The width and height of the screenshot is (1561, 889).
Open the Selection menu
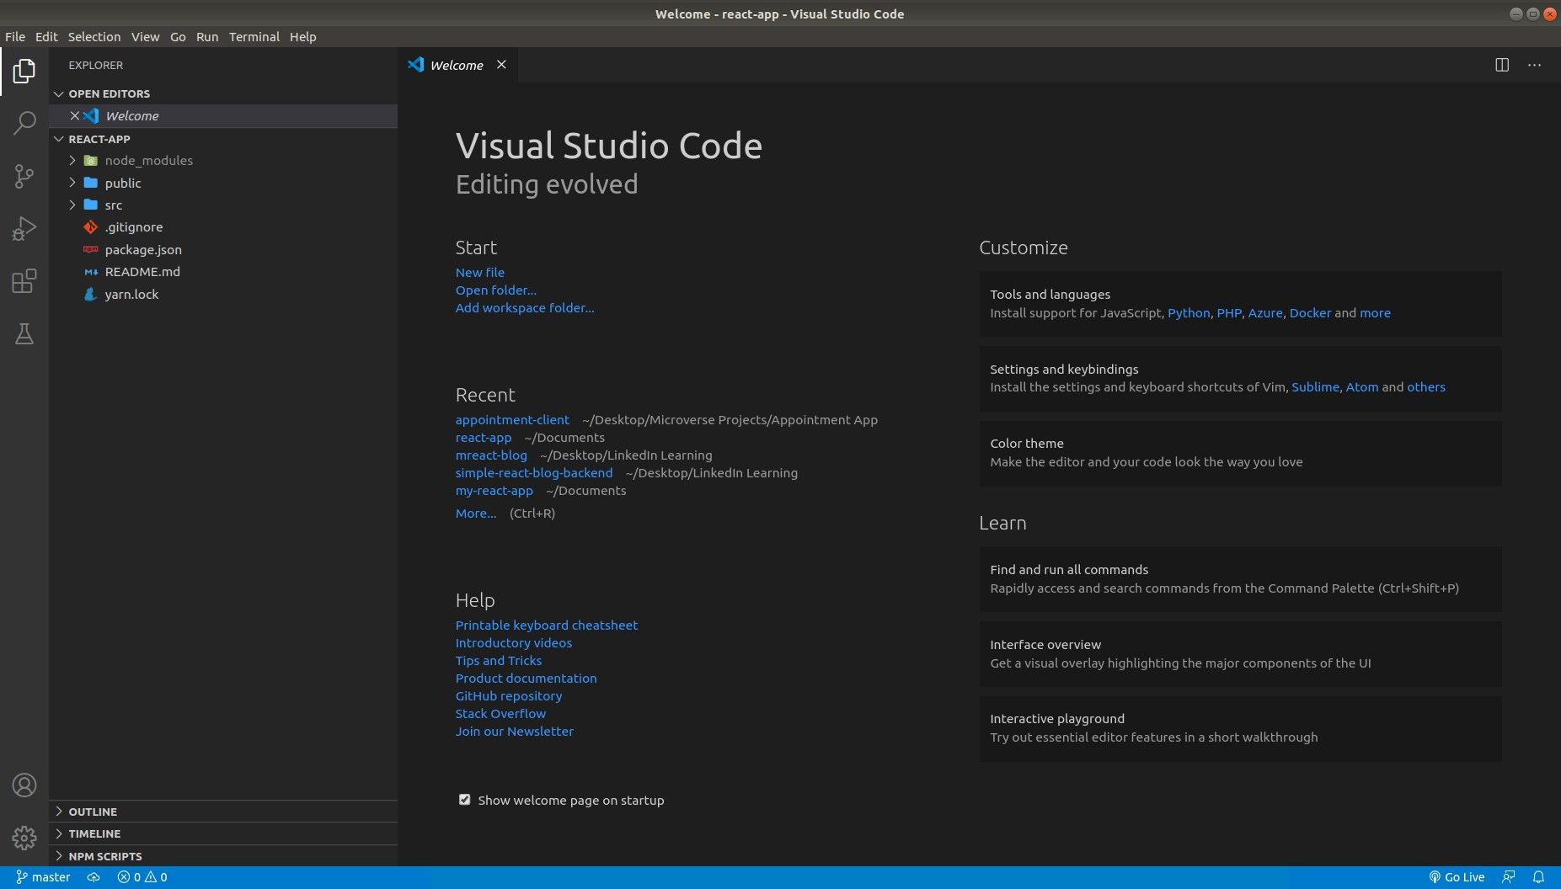click(94, 36)
